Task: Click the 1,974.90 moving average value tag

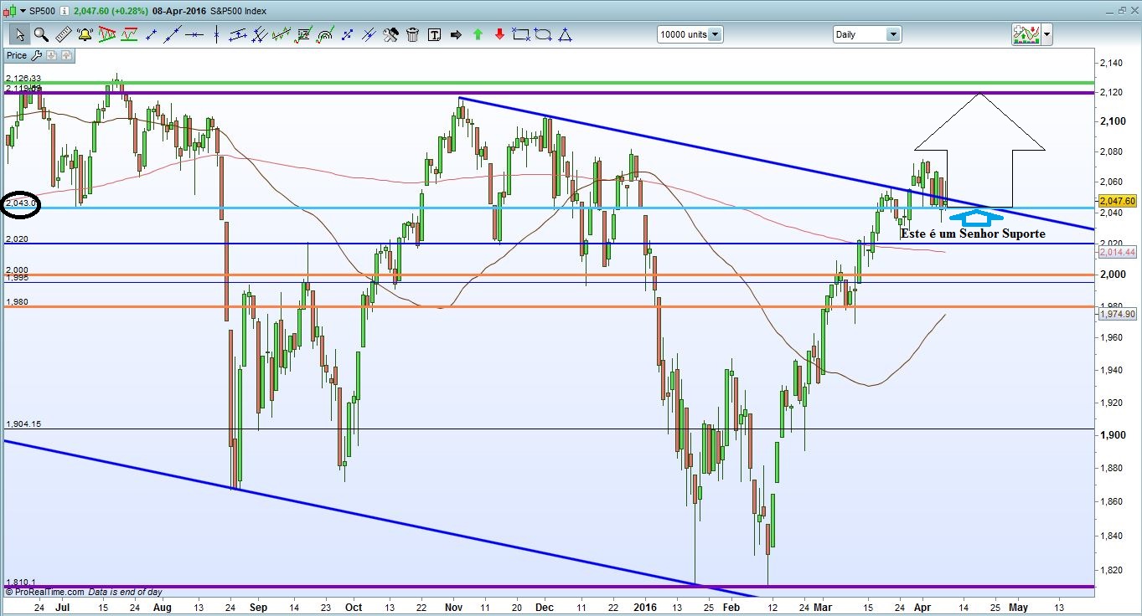Action: (1117, 314)
